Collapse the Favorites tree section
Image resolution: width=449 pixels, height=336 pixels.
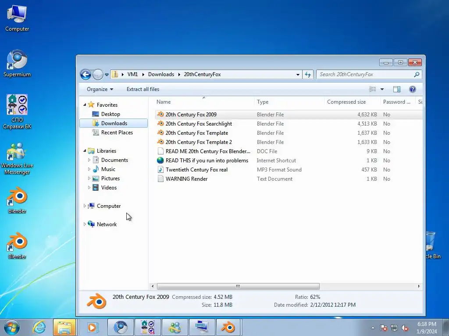coord(85,105)
